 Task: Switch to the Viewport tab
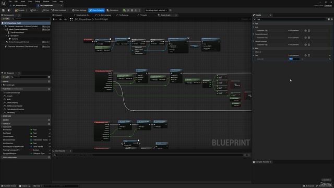pos(58,15)
